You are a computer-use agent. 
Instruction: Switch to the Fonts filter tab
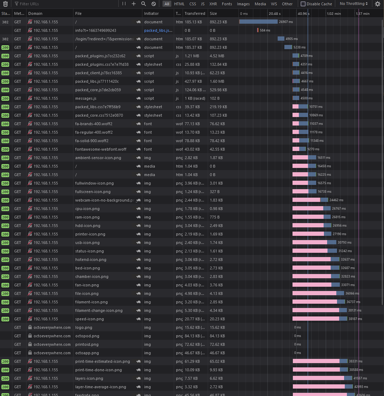[226, 4]
